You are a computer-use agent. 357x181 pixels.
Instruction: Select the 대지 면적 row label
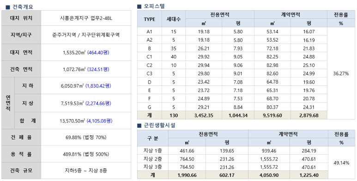pyautogui.click(x=21, y=52)
